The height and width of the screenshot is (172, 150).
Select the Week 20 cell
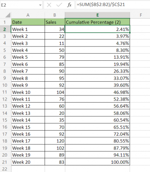click(28, 162)
